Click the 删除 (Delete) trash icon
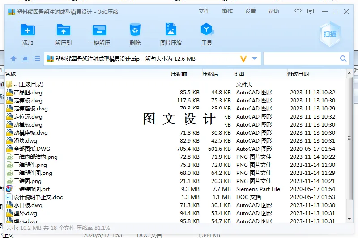Screen dimensions: 358x238 (x=135, y=30)
